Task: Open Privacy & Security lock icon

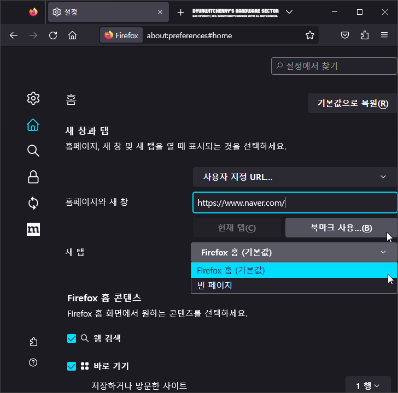Action: point(33,177)
